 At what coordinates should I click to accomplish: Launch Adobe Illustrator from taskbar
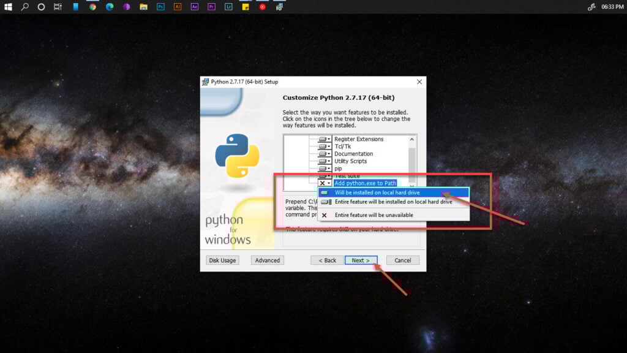pos(178,7)
